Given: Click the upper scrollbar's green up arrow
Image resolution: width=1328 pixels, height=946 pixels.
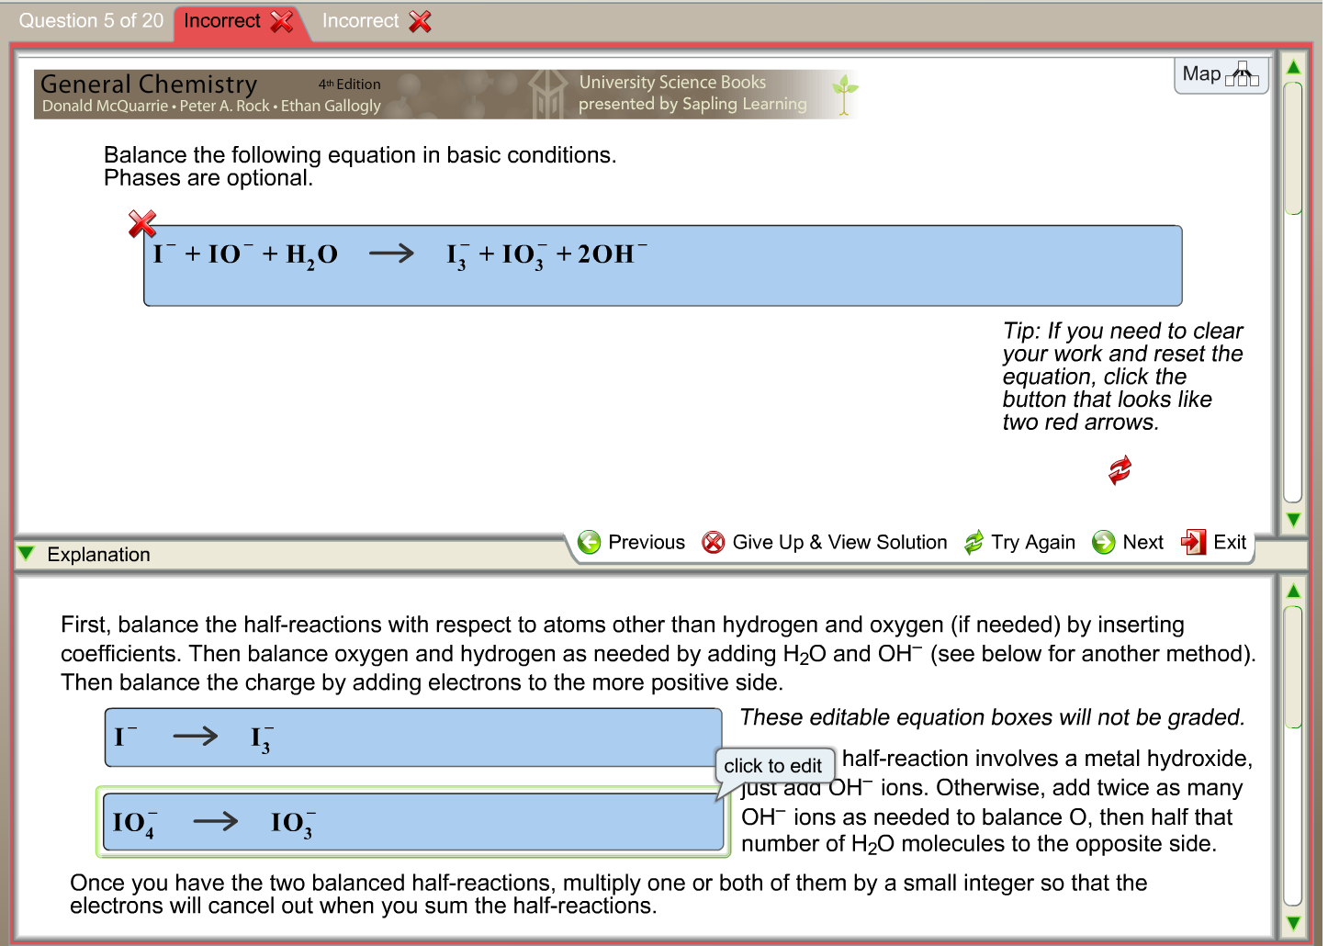Looking at the screenshot, I should (x=1292, y=65).
